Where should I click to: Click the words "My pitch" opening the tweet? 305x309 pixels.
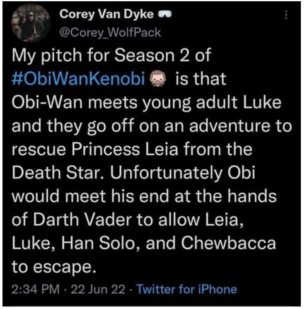pos(41,57)
